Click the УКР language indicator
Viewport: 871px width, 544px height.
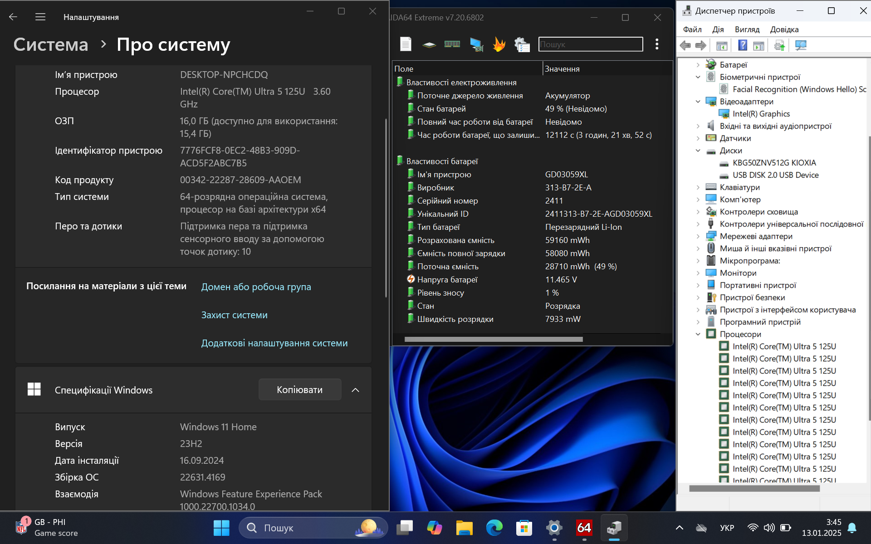pos(727,528)
